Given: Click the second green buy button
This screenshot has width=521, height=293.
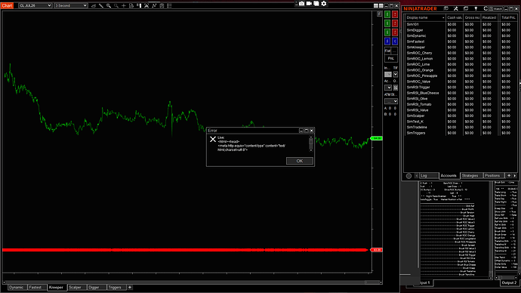Looking at the screenshot, I should point(387,23).
